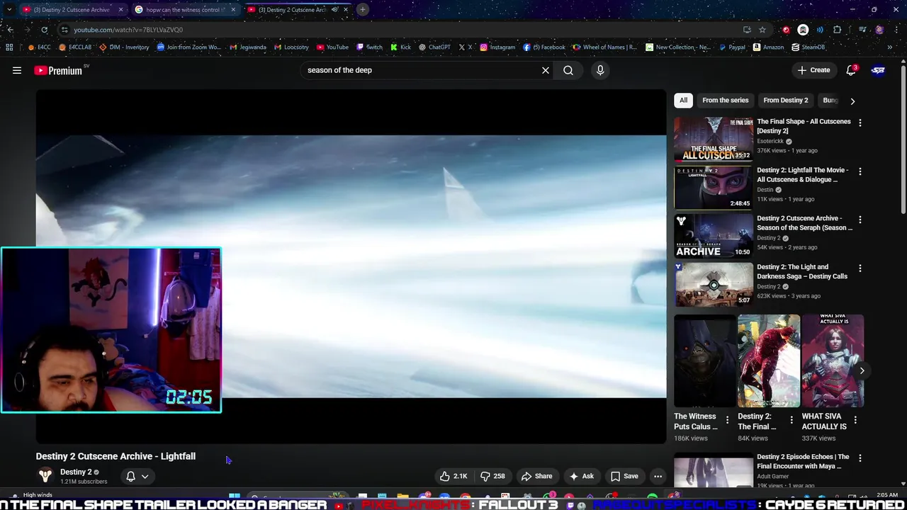Image resolution: width=907 pixels, height=510 pixels.
Task: Open the Twitch bookmark
Action: [369, 47]
